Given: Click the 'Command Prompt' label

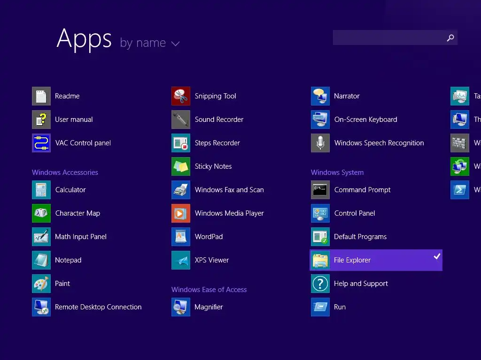Looking at the screenshot, I should (362, 190).
